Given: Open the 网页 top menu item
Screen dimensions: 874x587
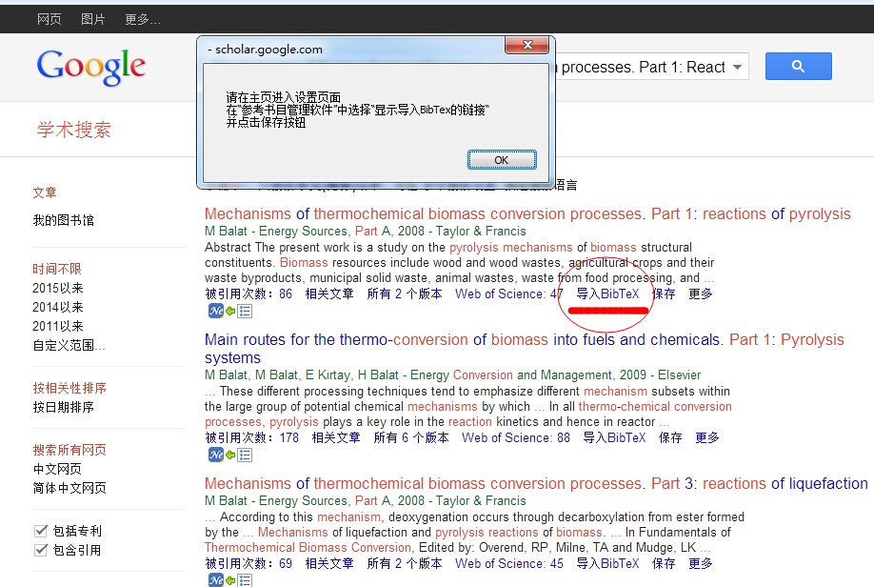Looking at the screenshot, I should tap(50, 19).
